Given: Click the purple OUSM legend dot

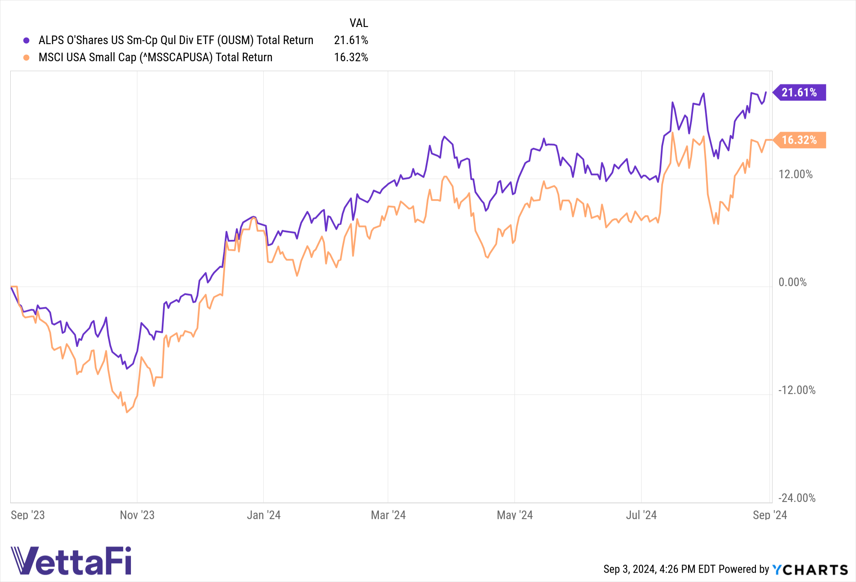Looking at the screenshot, I should tap(27, 41).
